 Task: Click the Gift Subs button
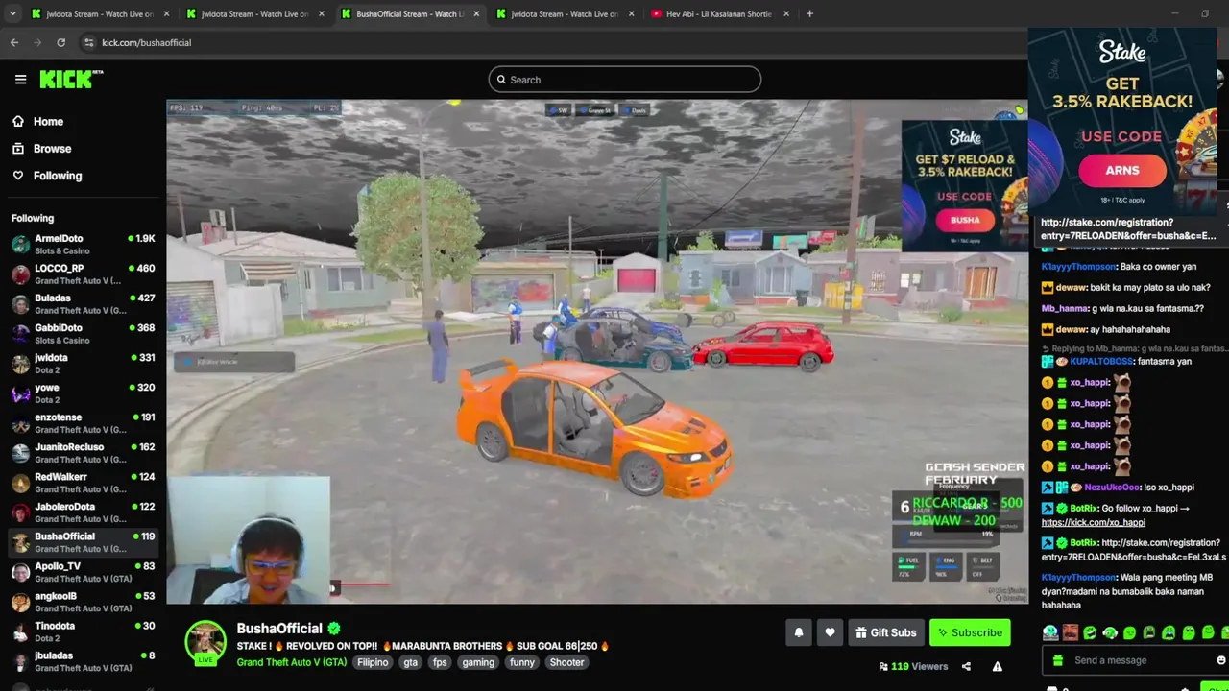885,632
